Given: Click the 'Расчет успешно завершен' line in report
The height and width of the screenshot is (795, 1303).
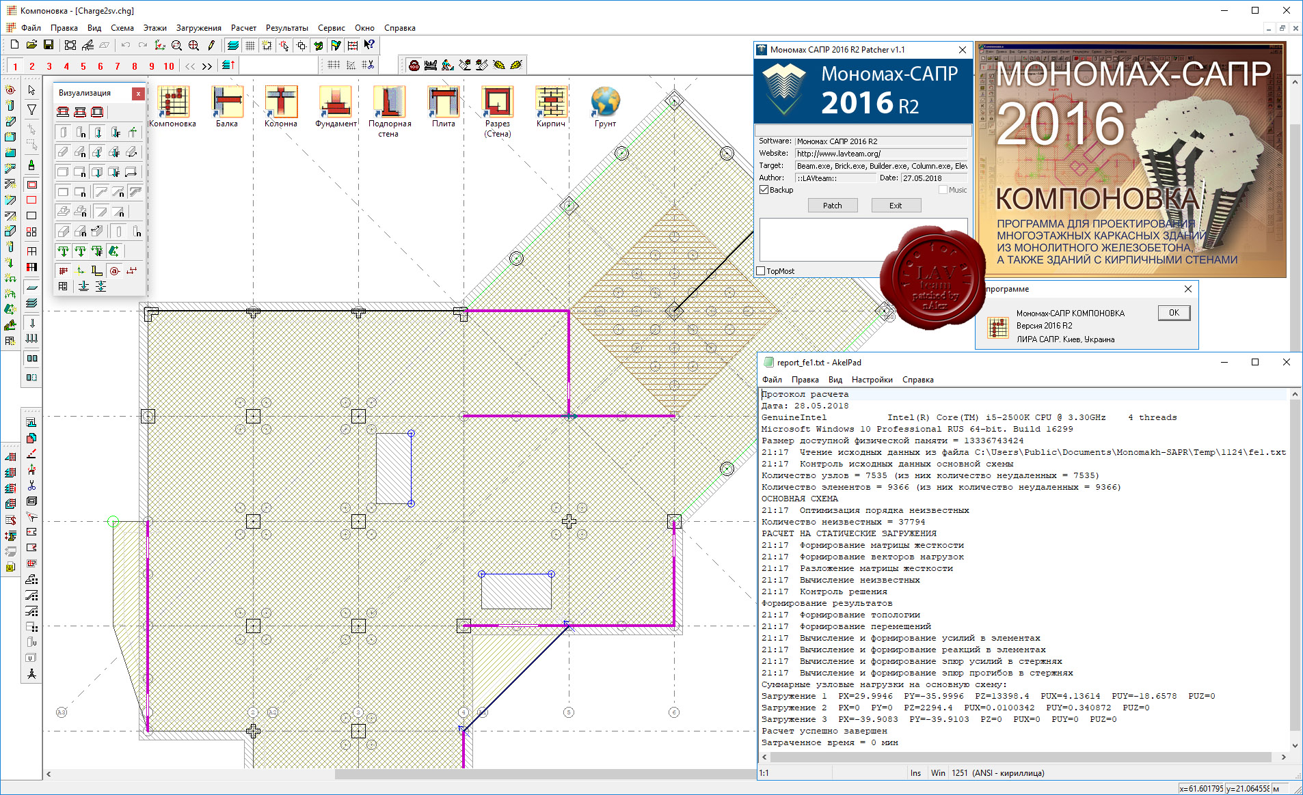Looking at the screenshot, I should pyautogui.click(x=824, y=731).
